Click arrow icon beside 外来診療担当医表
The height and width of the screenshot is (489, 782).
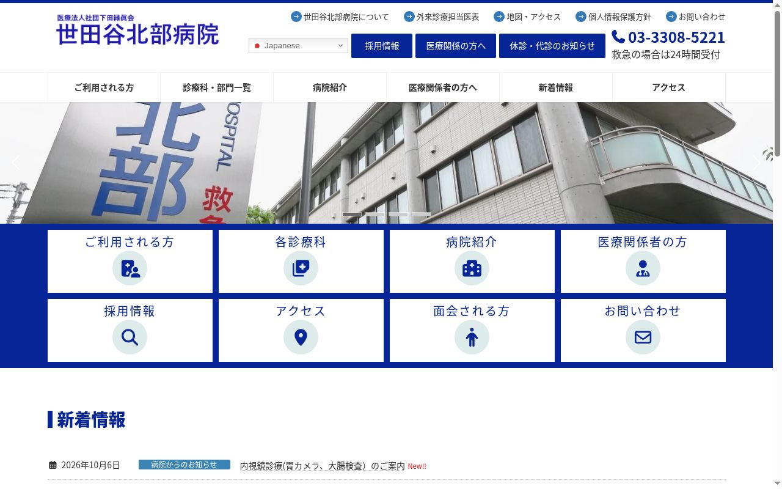point(409,17)
